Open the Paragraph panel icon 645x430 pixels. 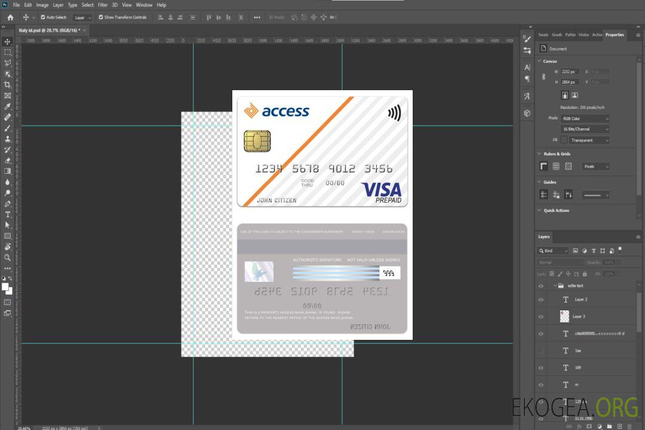(527, 79)
